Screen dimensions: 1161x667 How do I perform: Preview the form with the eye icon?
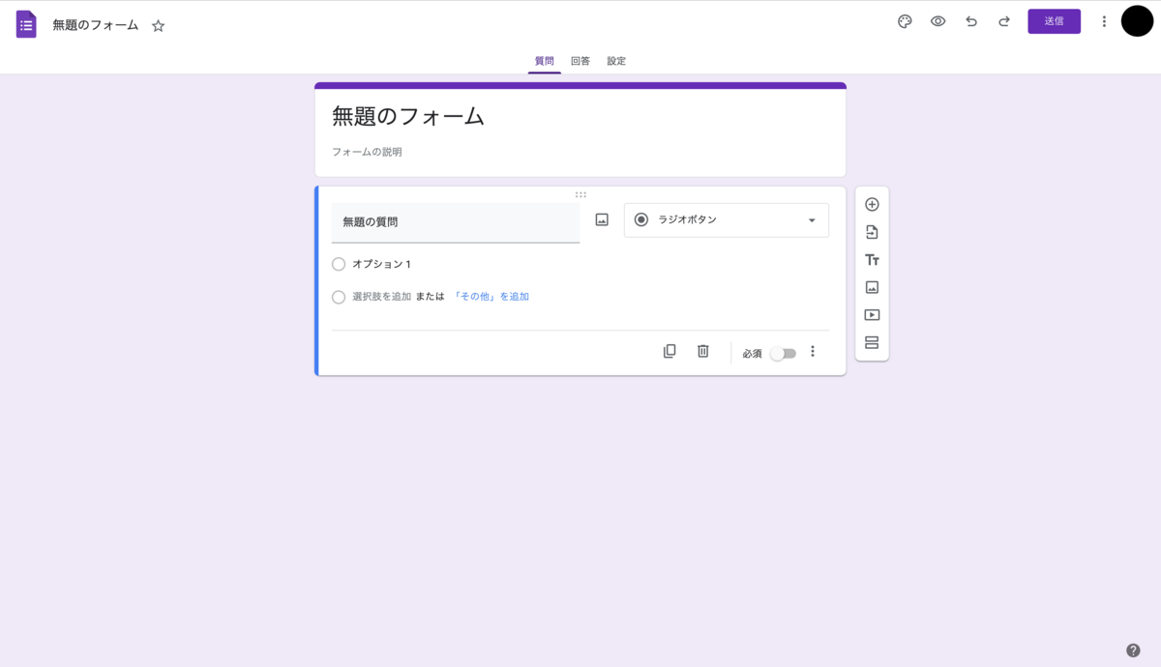pyautogui.click(x=938, y=21)
